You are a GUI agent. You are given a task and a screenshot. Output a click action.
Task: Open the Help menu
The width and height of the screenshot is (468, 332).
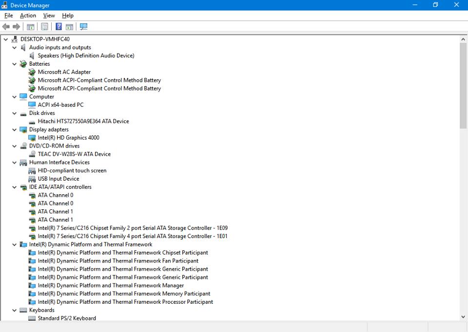(x=68, y=16)
